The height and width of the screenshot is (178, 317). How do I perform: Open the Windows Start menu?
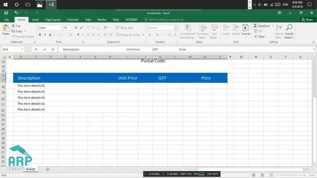5,4
